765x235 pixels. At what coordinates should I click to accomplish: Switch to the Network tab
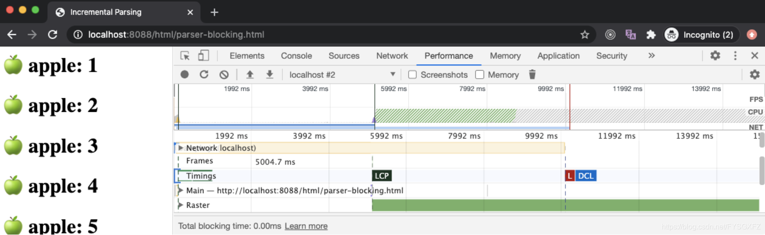(392, 56)
